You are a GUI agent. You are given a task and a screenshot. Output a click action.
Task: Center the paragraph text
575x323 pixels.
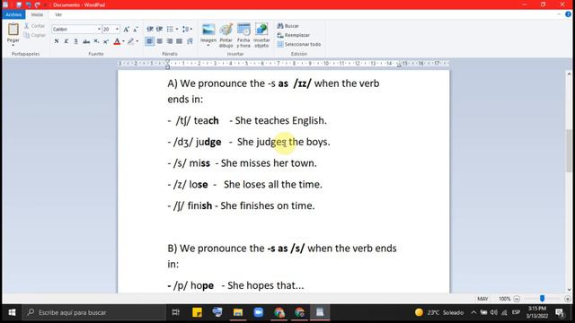pyautogui.click(x=160, y=41)
